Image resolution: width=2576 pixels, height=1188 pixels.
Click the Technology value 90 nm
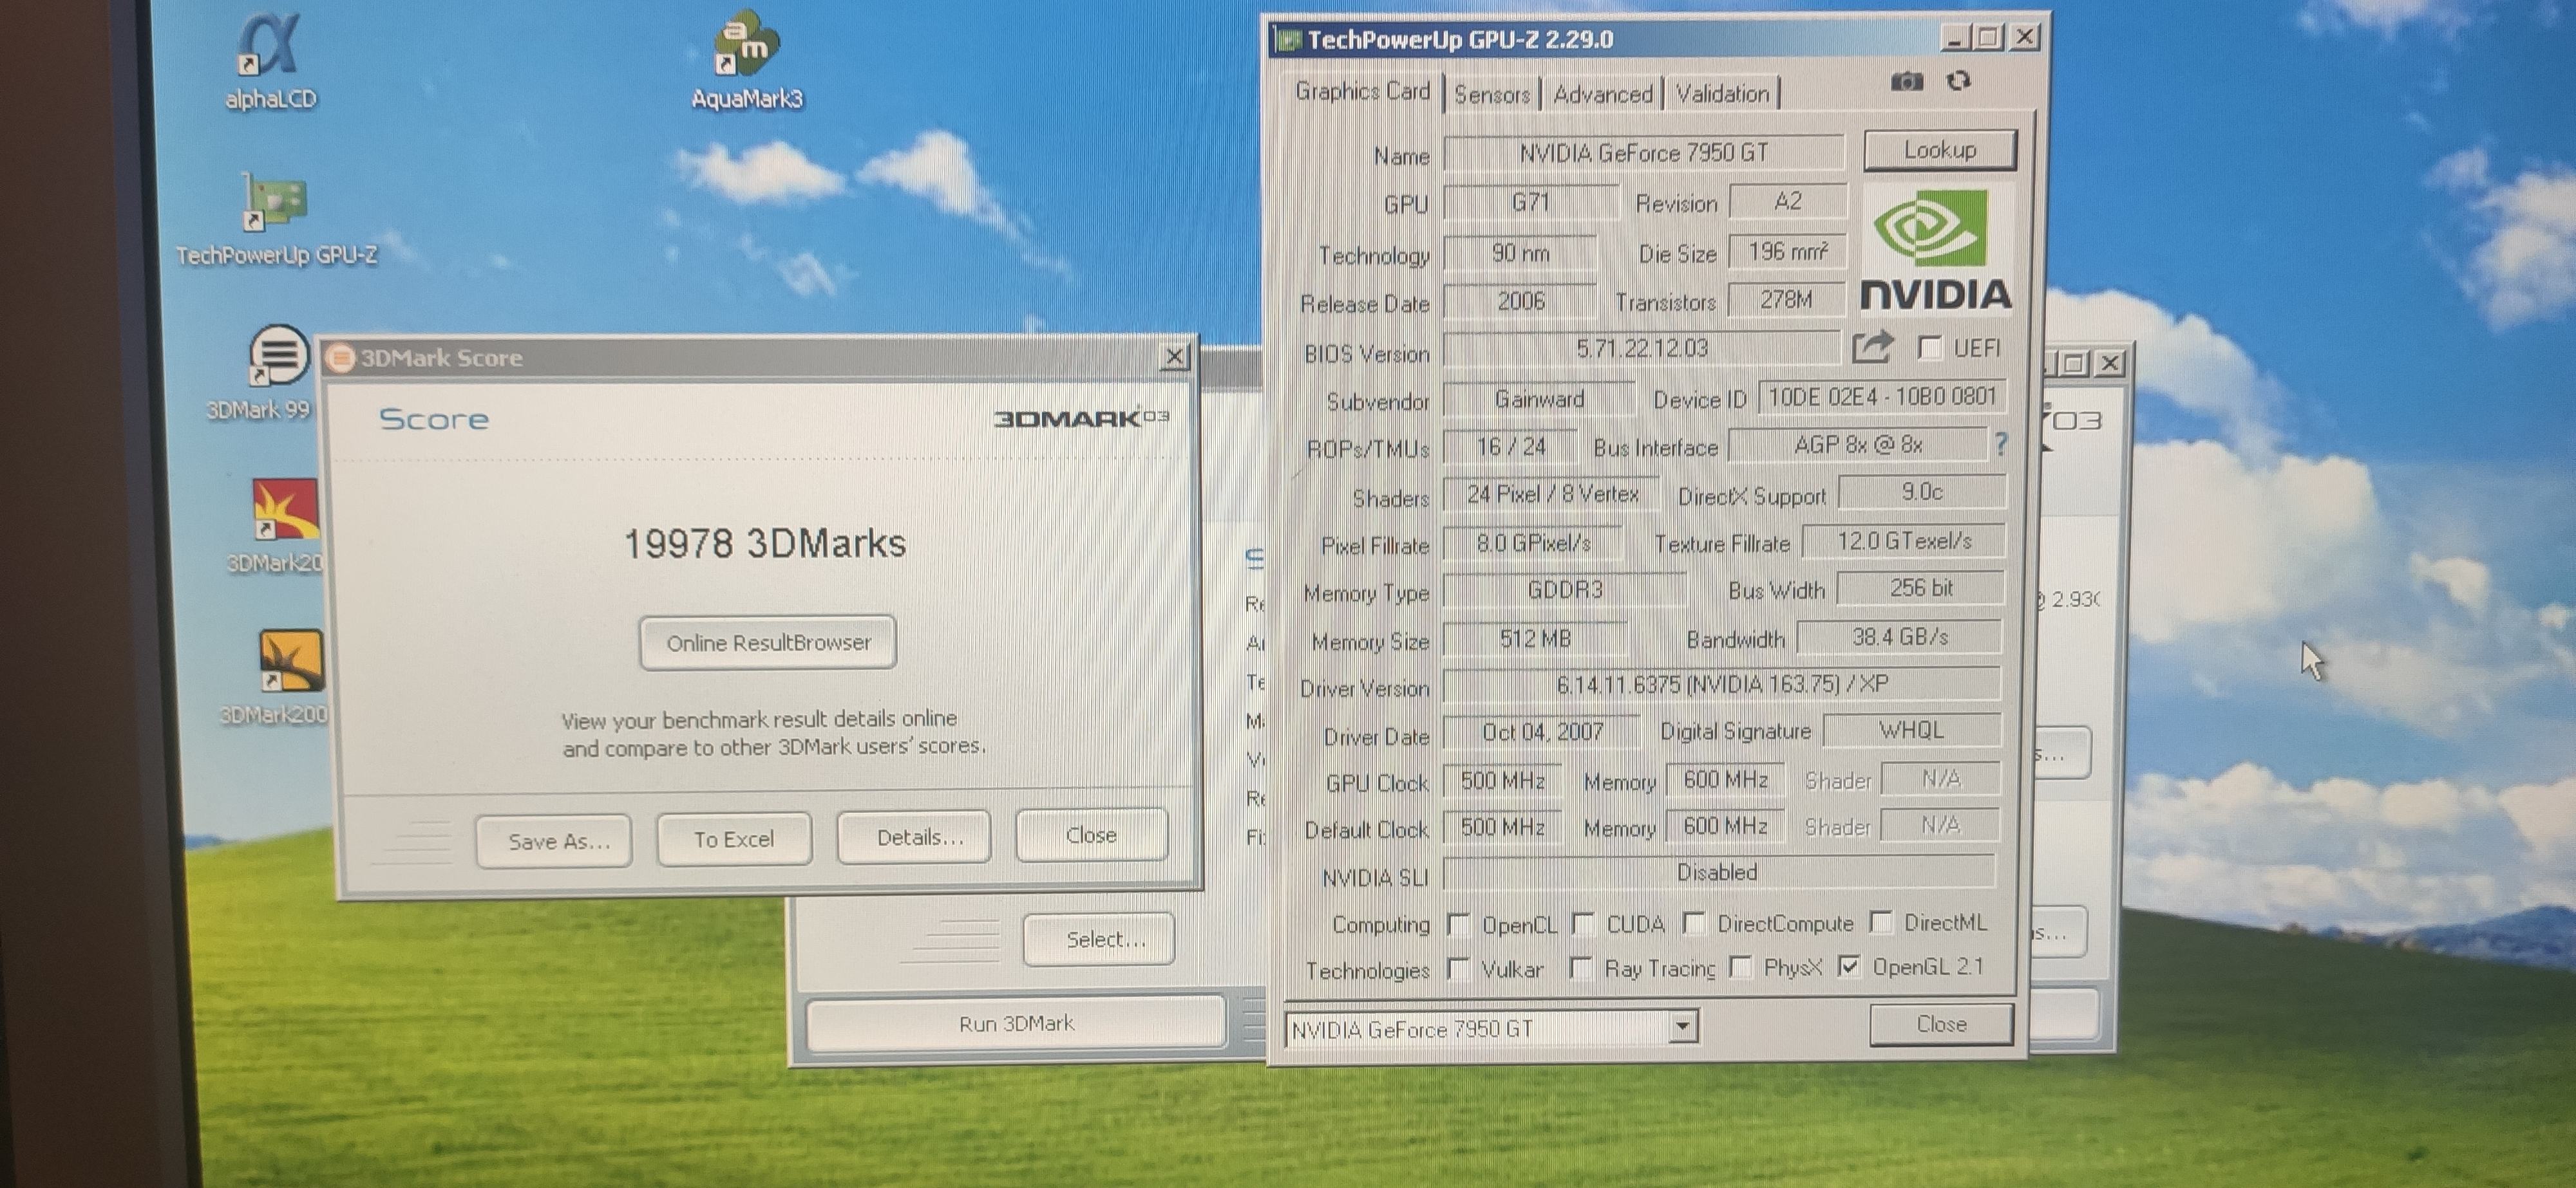click(x=1520, y=253)
